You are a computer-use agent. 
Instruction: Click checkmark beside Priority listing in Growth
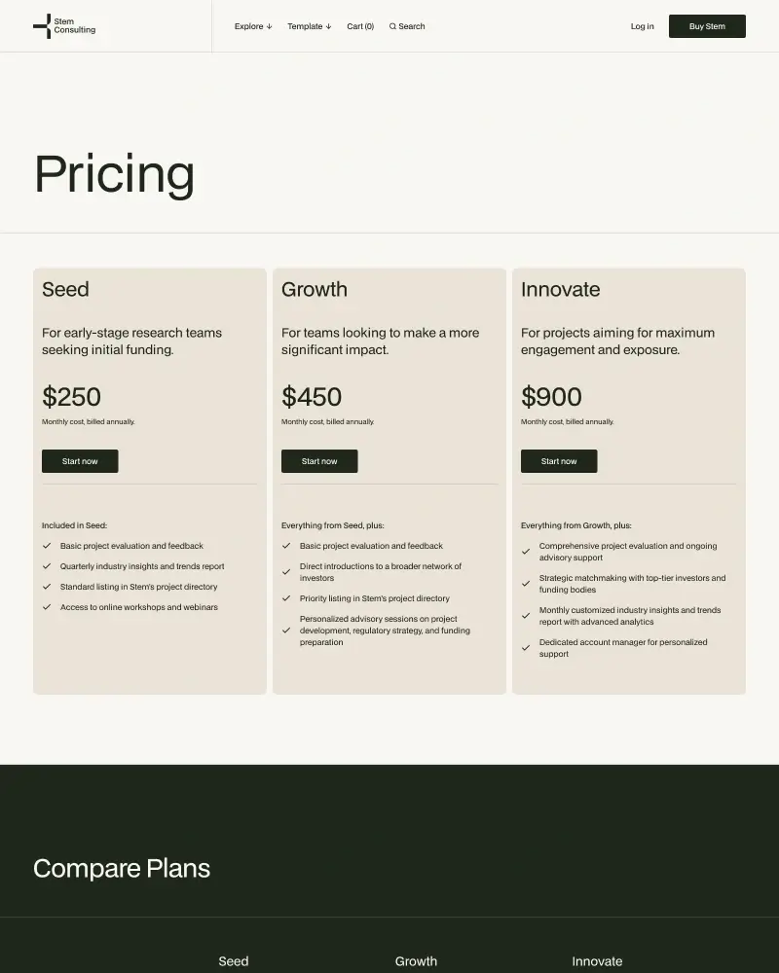[x=286, y=598]
